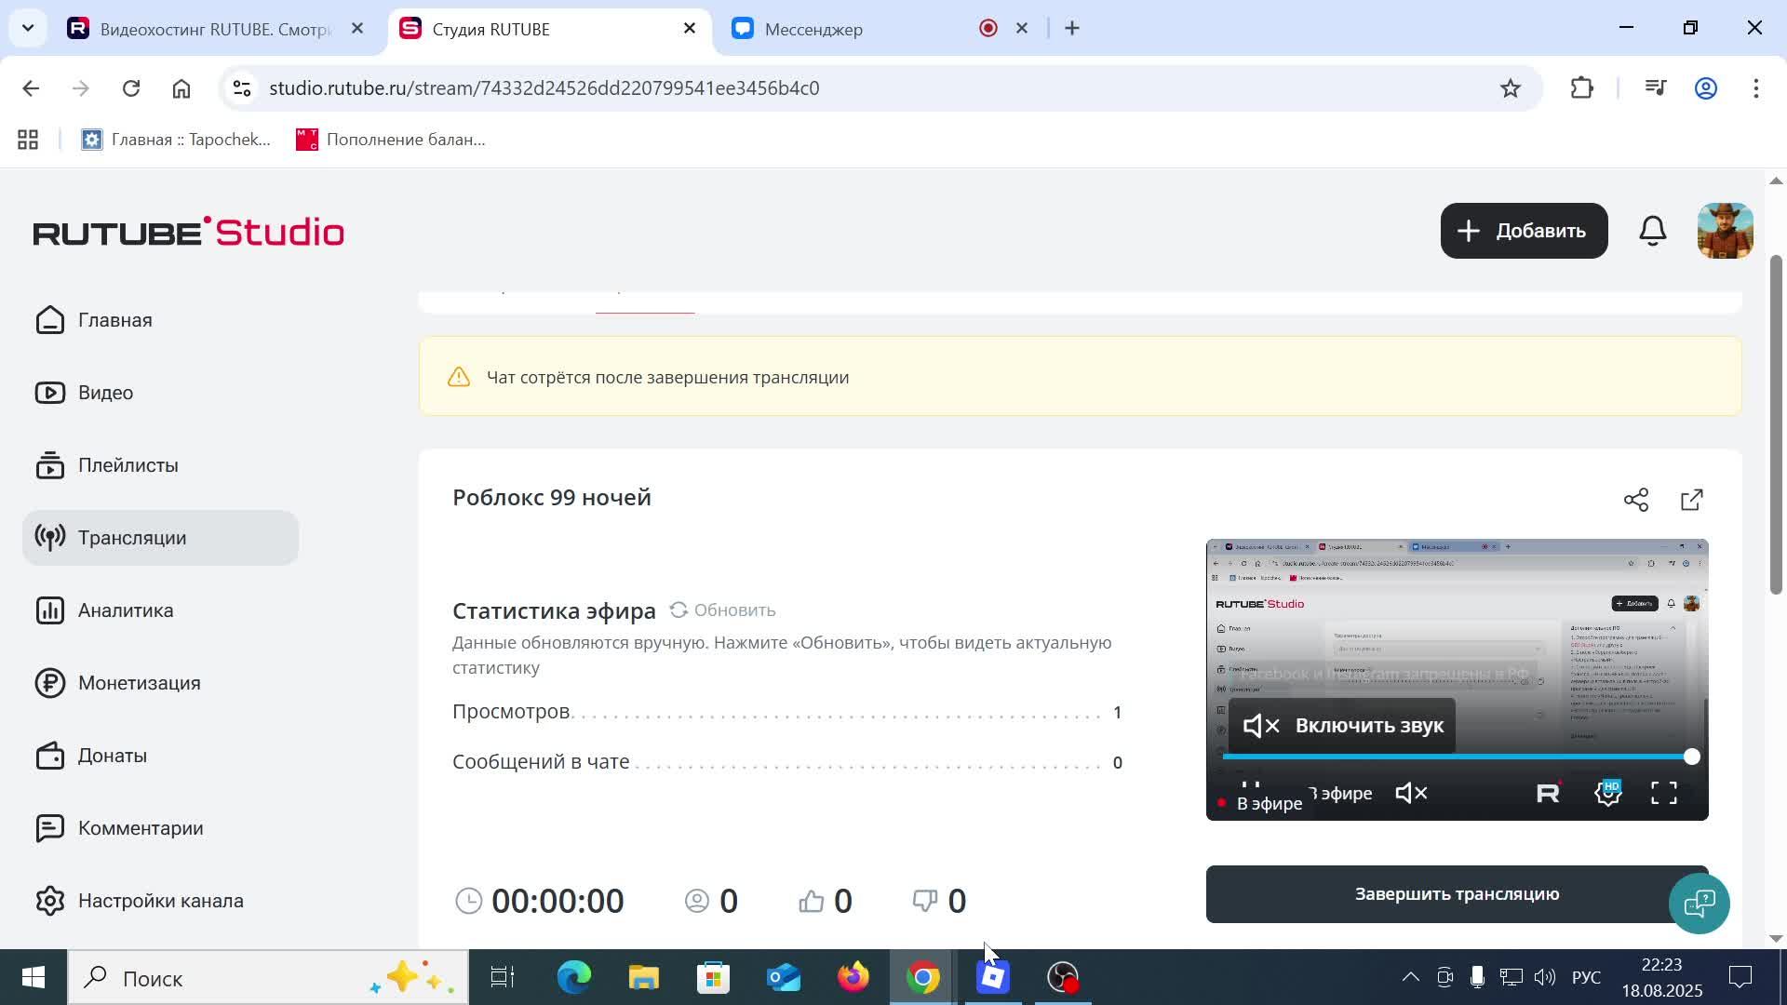
Task: Toggle mute on the player control bar
Action: coord(1409,793)
